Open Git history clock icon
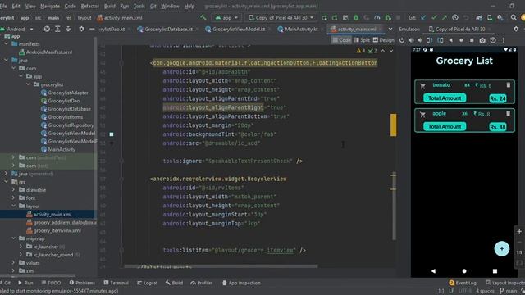The width and height of the screenshot is (525, 295). (x=455, y=18)
